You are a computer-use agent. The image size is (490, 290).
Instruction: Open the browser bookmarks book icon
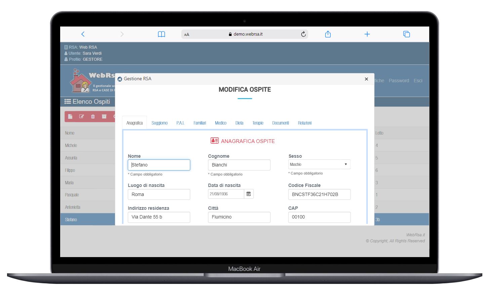pyautogui.click(x=161, y=34)
